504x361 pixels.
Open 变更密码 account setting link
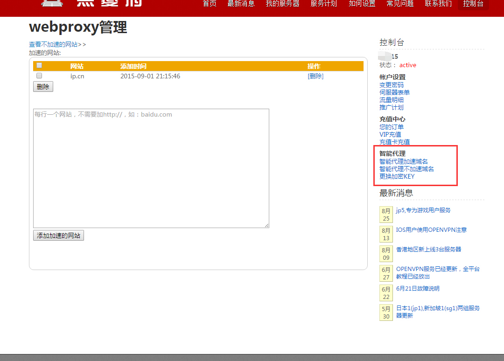392,85
